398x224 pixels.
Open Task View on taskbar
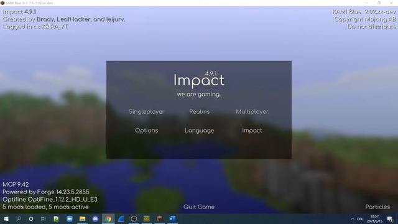coord(44,218)
